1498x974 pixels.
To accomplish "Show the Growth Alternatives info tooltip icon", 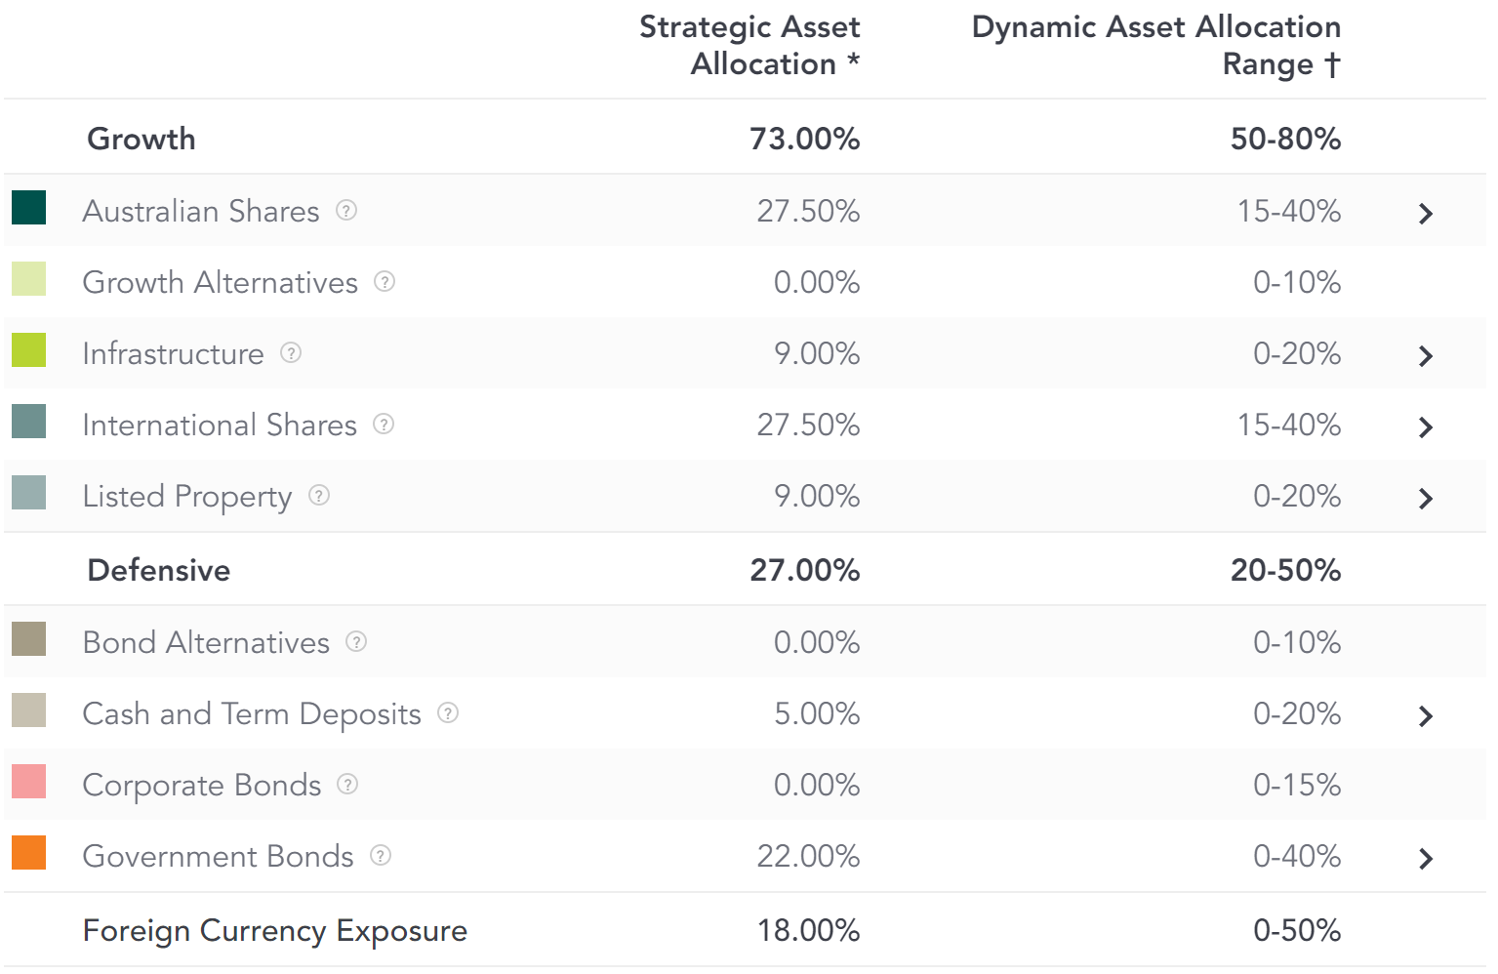I will pyautogui.click(x=385, y=281).
